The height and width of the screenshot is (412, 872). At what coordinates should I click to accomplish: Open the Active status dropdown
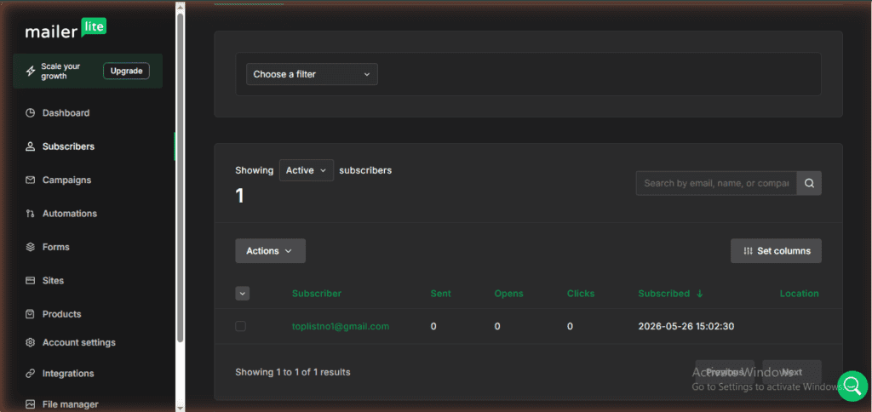pyautogui.click(x=307, y=170)
